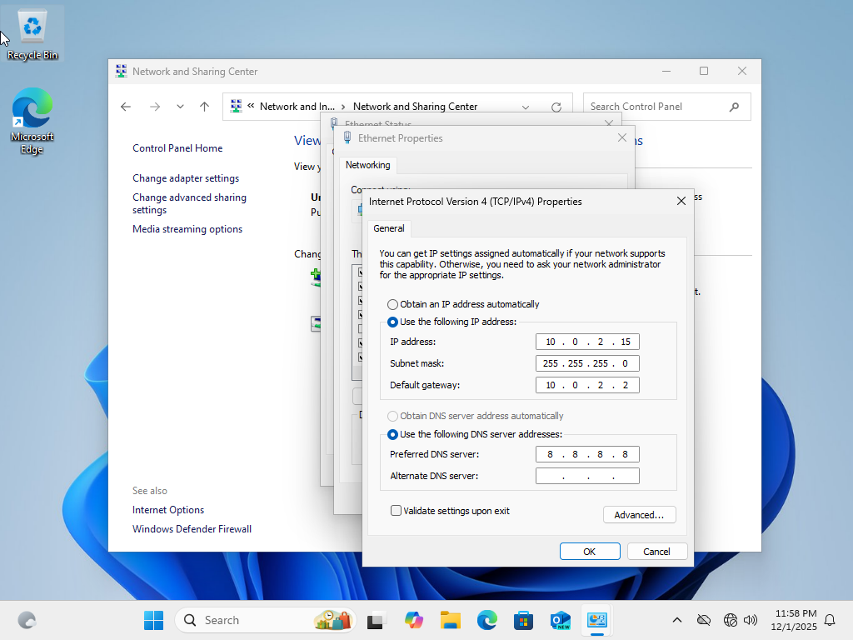Click the Windows Start button

pyautogui.click(x=154, y=620)
